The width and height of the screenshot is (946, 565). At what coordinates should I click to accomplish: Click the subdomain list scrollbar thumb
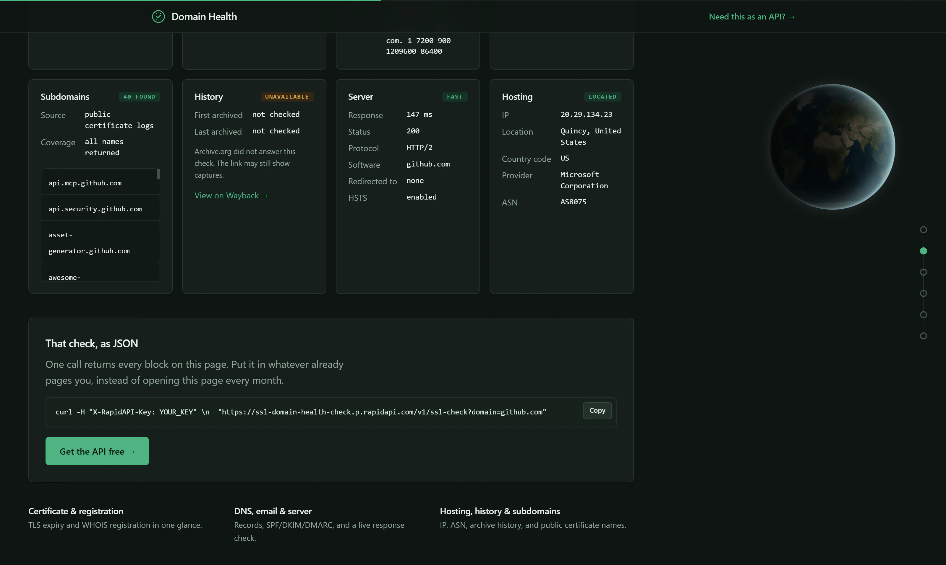158,174
